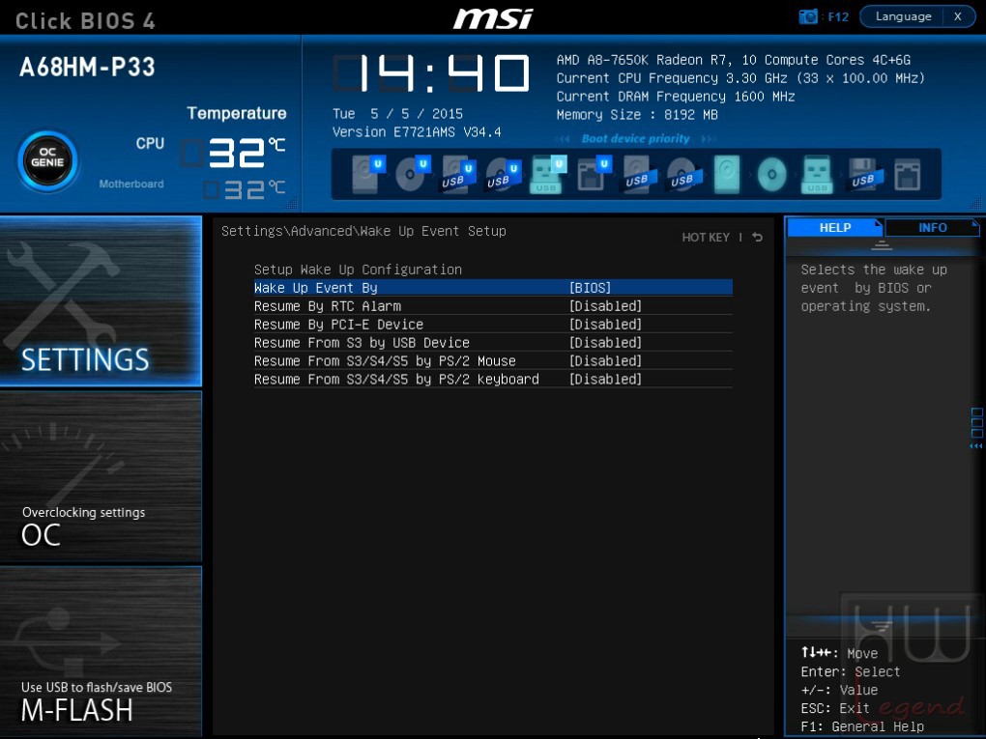Select UEFI USB key boot icon
This screenshot has height=739, width=986.
coord(548,174)
